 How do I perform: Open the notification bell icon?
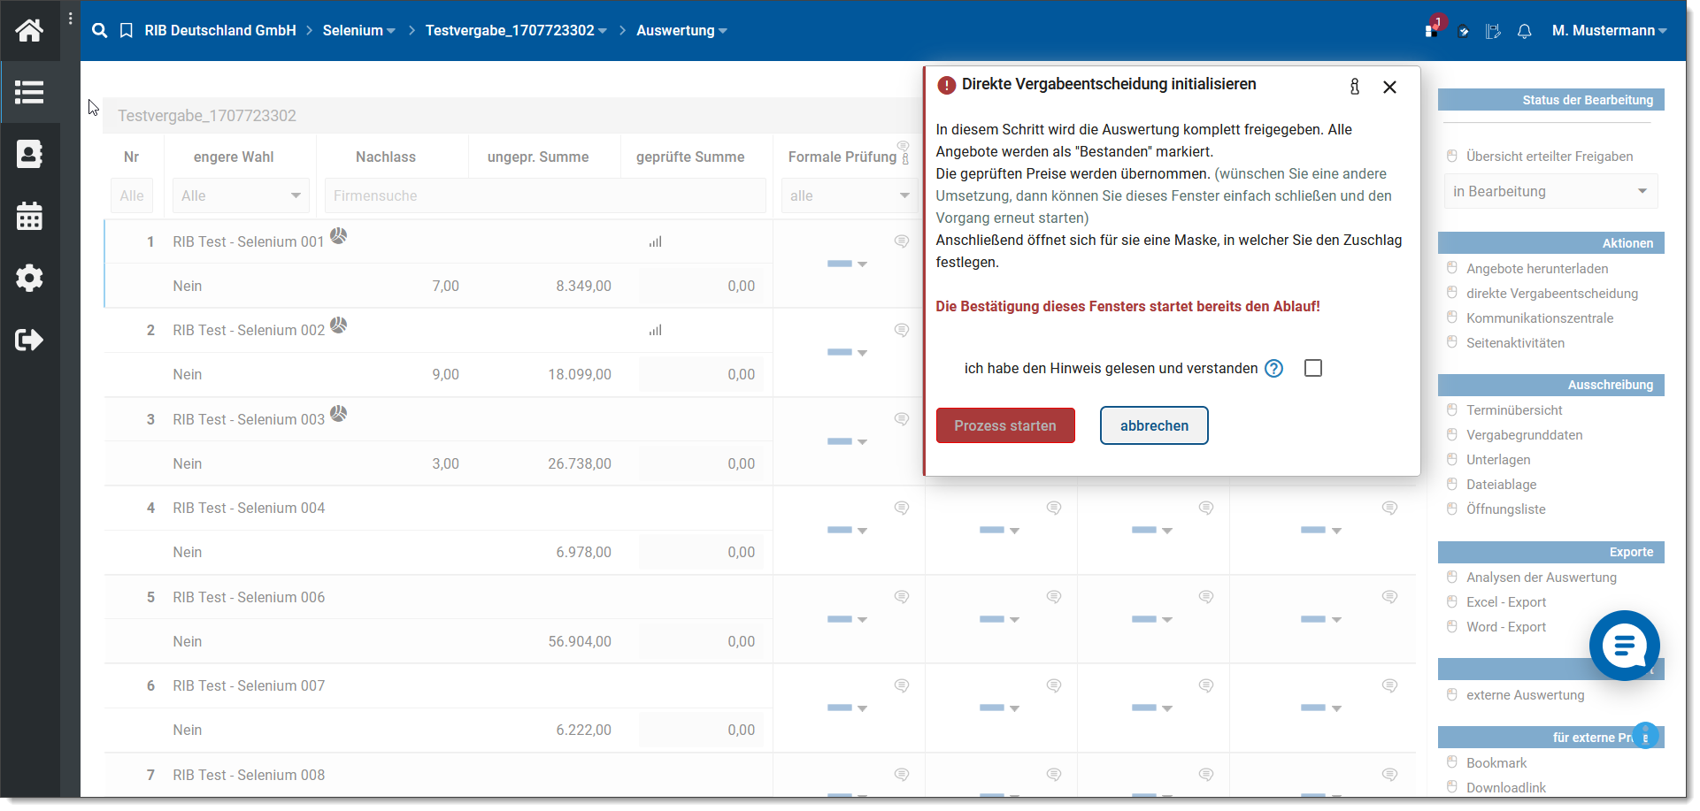click(x=1524, y=32)
